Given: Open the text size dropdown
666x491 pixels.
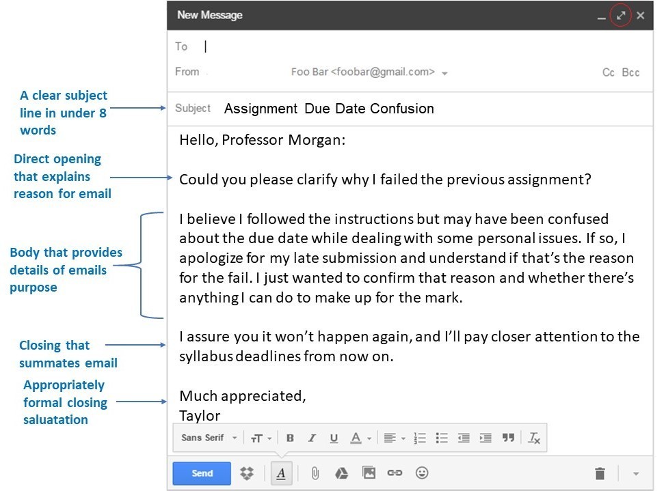Looking at the screenshot, I should [x=261, y=438].
